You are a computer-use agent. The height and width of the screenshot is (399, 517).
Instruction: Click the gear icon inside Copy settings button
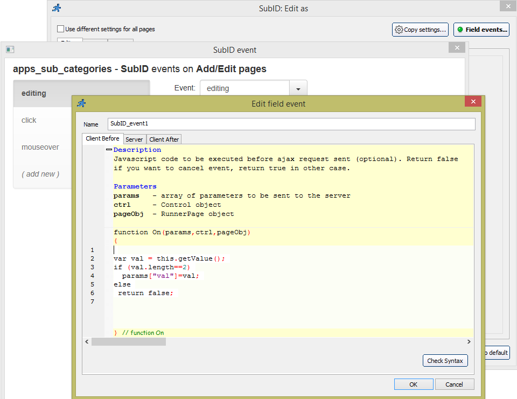(x=399, y=30)
